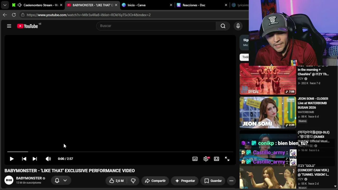
Task: Skip to the next video
Action: click(35, 159)
